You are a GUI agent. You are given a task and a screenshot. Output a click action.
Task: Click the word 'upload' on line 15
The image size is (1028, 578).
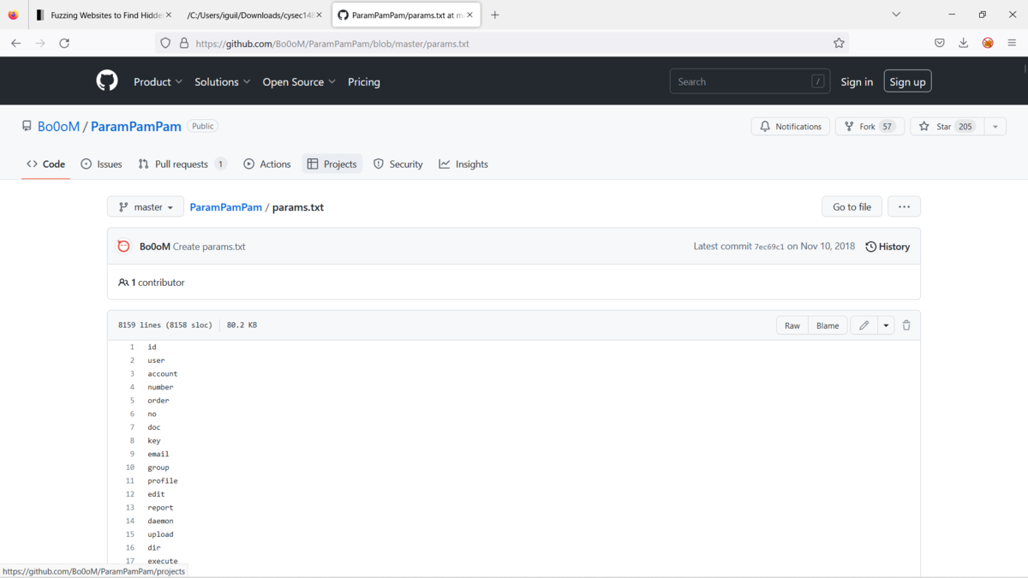click(160, 534)
